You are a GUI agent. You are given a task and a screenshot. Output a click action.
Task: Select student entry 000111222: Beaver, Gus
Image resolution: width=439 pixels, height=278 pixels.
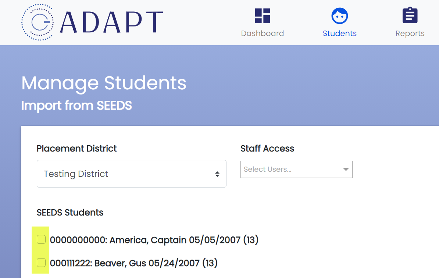click(133, 263)
